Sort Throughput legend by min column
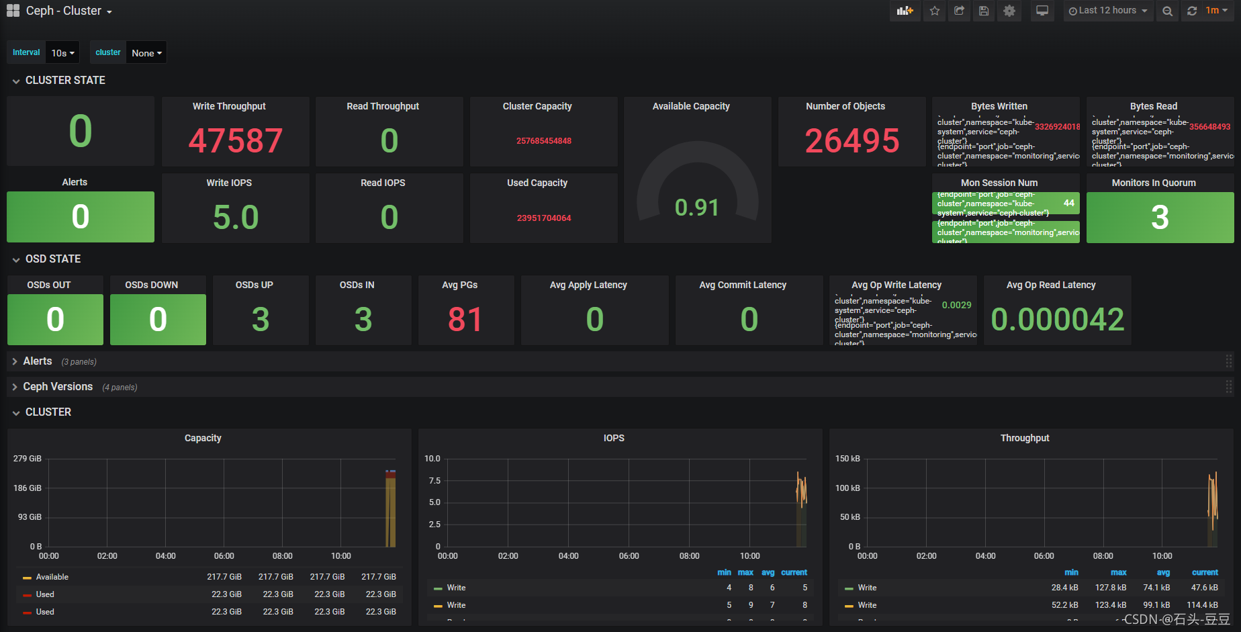The width and height of the screenshot is (1241, 632). coord(1071,572)
